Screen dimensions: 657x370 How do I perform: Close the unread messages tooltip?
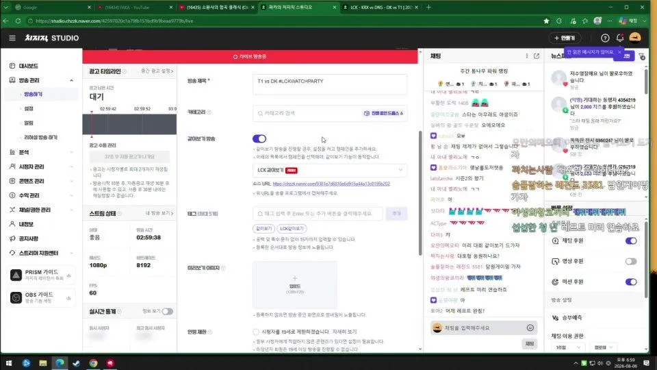(x=619, y=52)
